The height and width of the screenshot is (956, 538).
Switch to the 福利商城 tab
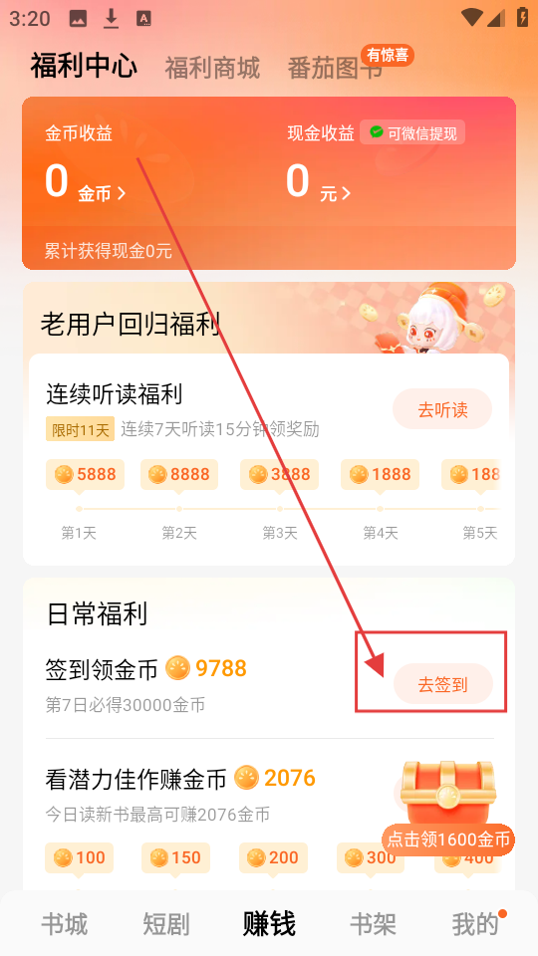coord(212,68)
